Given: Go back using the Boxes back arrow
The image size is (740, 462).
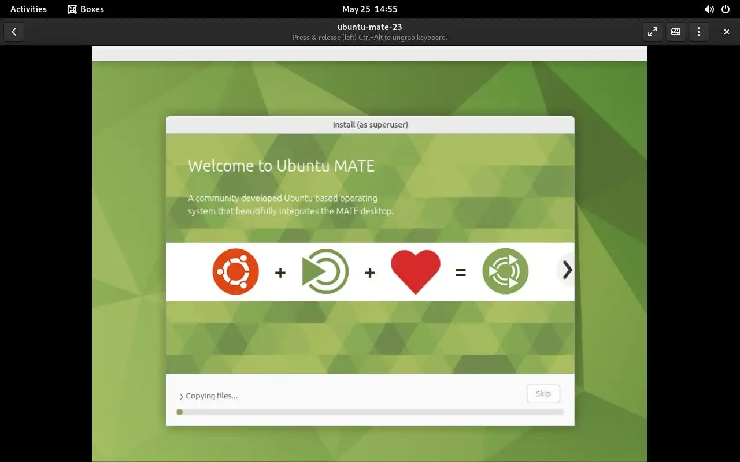Looking at the screenshot, I should (14, 32).
